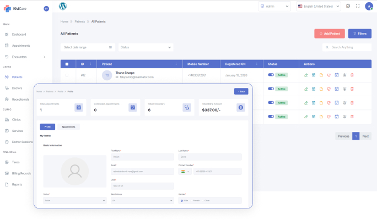This screenshot has height=220, width=377.
Task: Open the Status filter dropdown
Action: pos(146,47)
